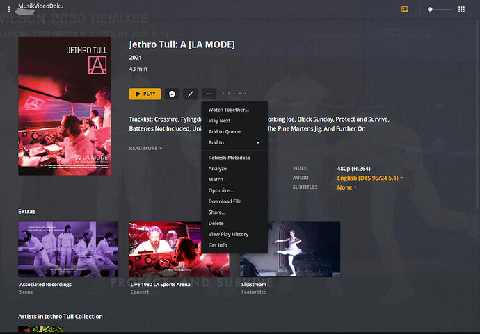The height and width of the screenshot is (334, 480).
Task: Click the 480p (H.264) video value
Action: tap(353, 169)
